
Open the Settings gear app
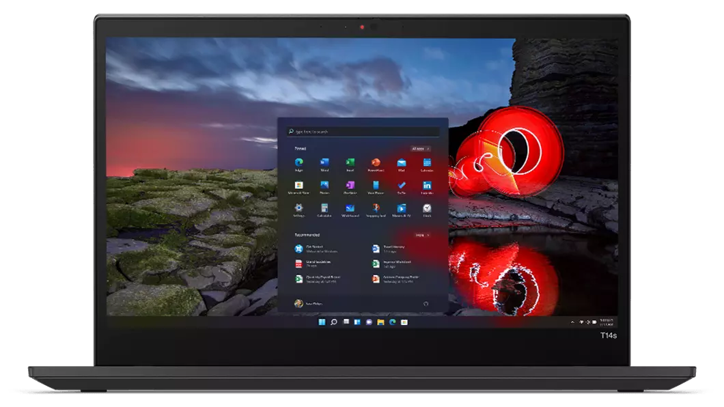click(x=298, y=208)
